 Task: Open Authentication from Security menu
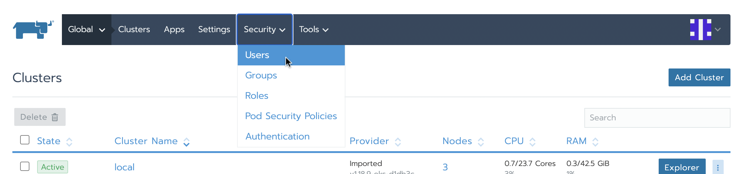pyautogui.click(x=277, y=136)
